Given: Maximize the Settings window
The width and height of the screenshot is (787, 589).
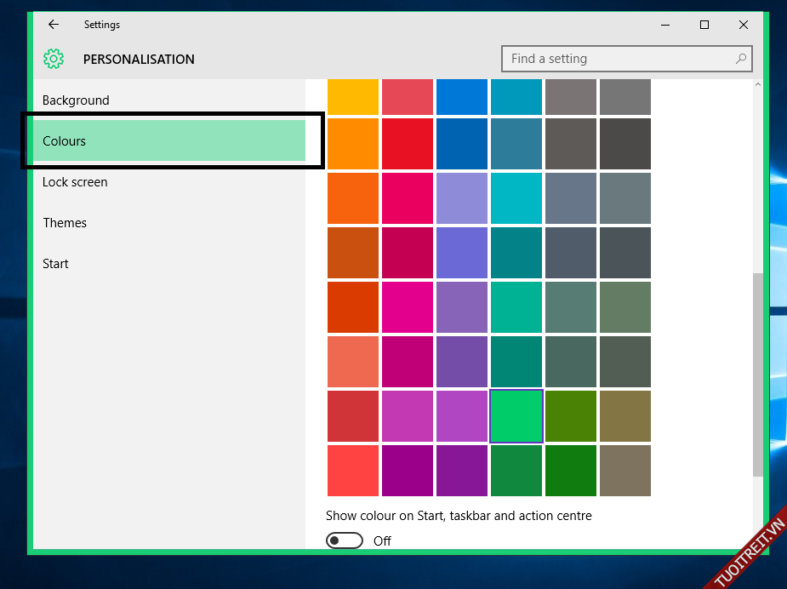Looking at the screenshot, I should coord(704,25).
